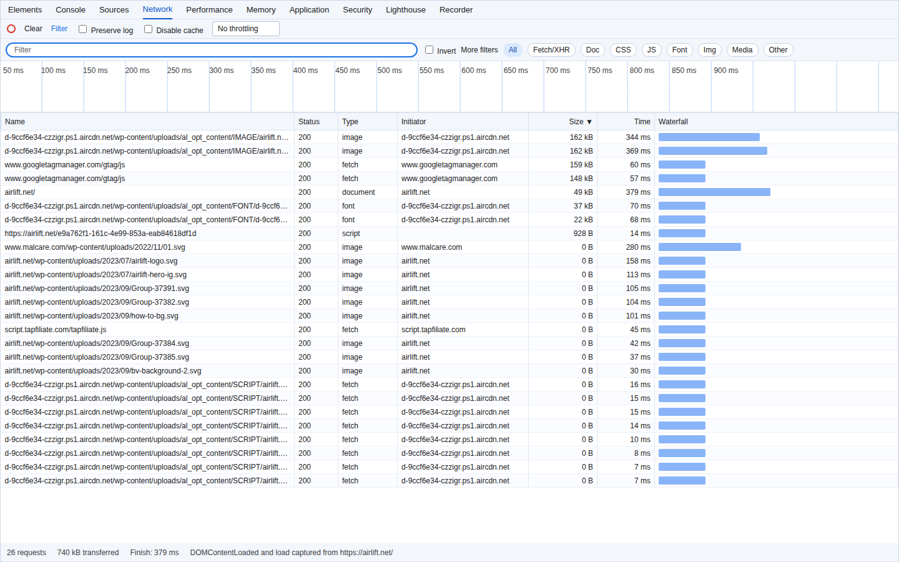Click the Size column sort arrow
The height and width of the screenshot is (562, 899).
click(589, 122)
